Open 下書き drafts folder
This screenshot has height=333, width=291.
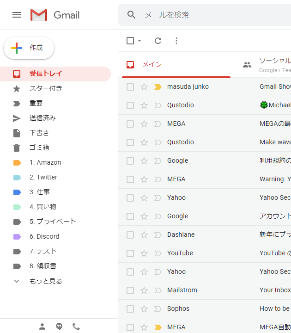[x=55, y=133]
